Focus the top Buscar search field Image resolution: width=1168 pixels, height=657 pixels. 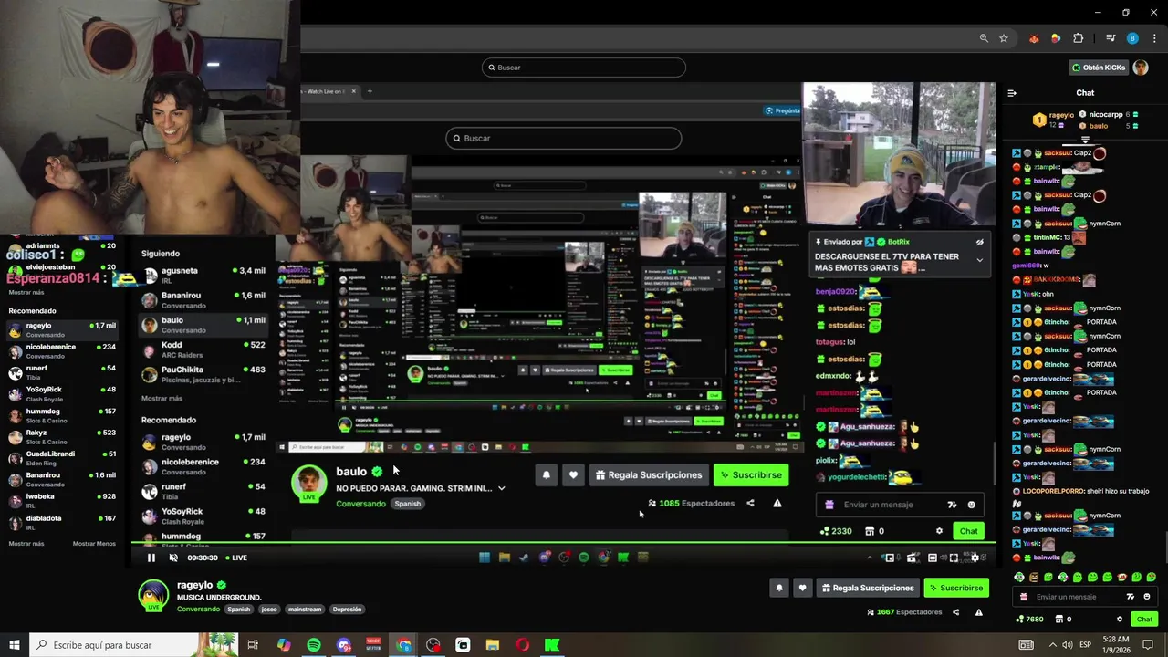[x=584, y=68]
